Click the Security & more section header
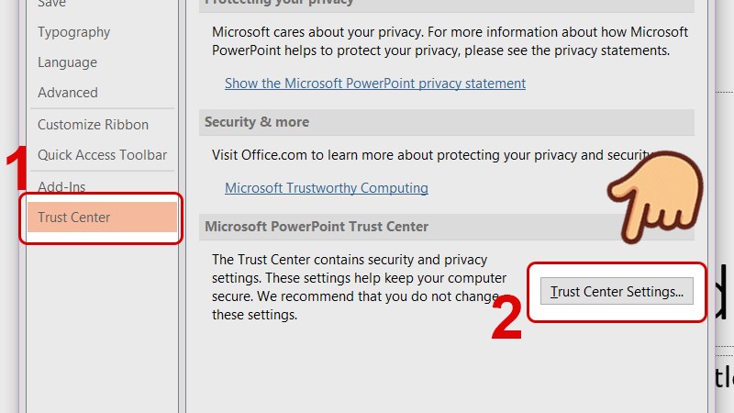This screenshot has height=413, width=734. pyautogui.click(x=257, y=122)
